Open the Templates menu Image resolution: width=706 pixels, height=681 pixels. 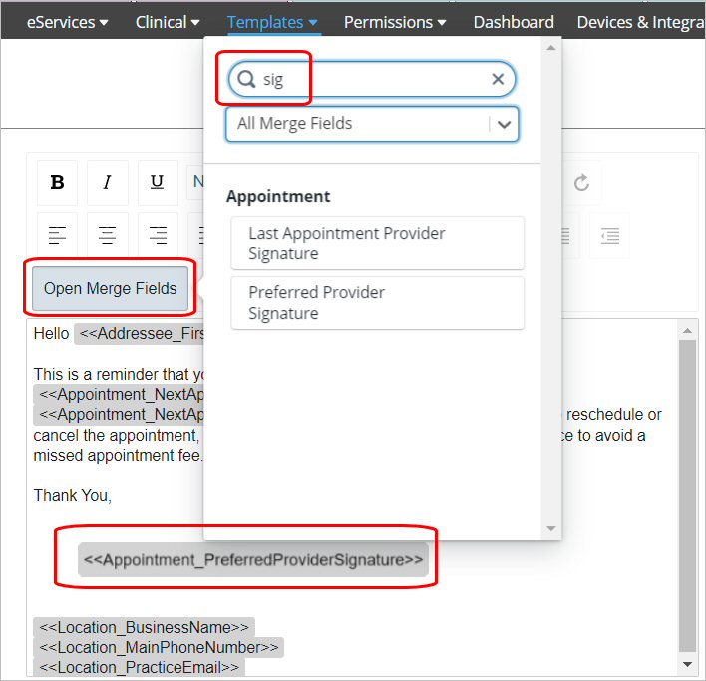pyautogui.click(x=272, y=22)
